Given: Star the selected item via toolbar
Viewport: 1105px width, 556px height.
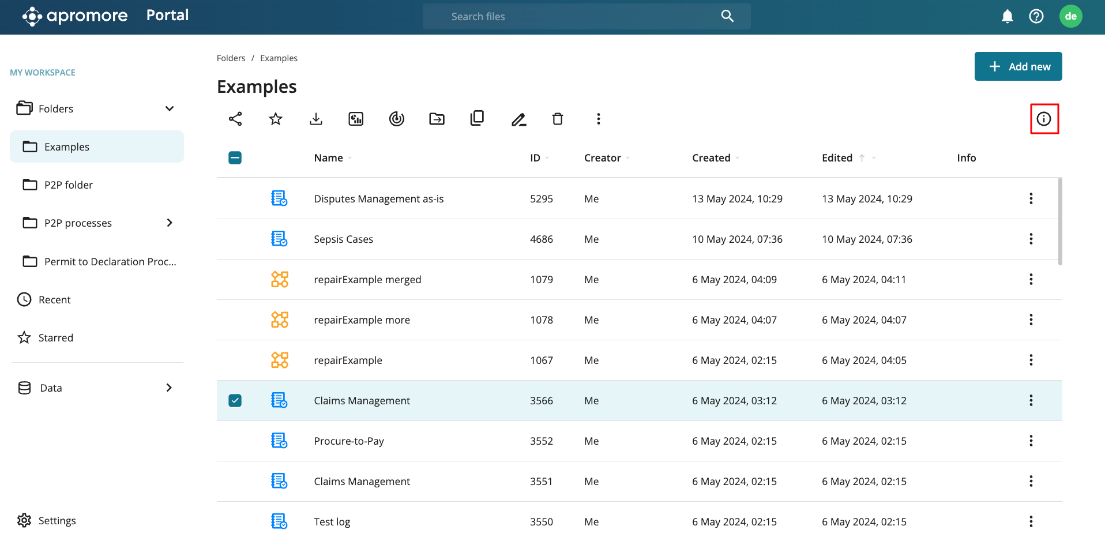Looking at the screenshot, I should coord(276,119).
